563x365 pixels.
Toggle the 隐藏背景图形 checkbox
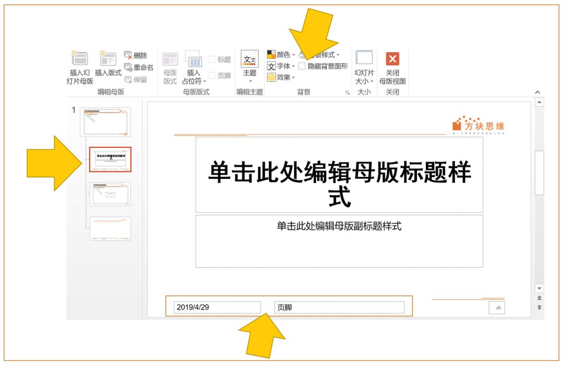303,66
